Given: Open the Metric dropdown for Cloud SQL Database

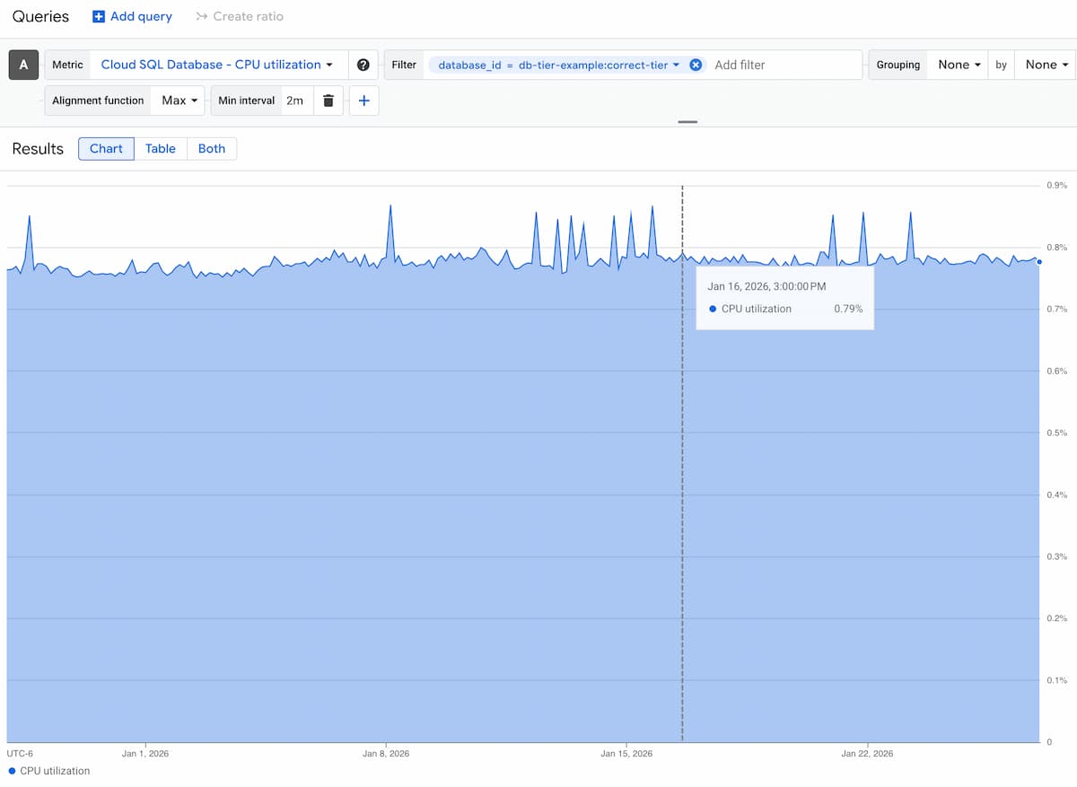Looking at the screenshot, I should (x=216, y=65).
